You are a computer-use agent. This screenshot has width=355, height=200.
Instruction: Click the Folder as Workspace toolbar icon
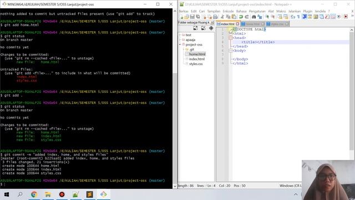coord(333,17)
